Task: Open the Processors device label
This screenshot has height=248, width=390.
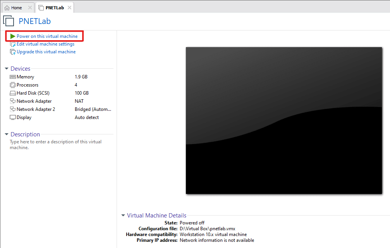Action: [27, 85]
